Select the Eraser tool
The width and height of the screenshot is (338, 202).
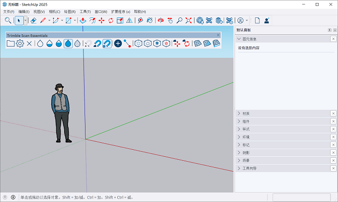coord(33,20)
